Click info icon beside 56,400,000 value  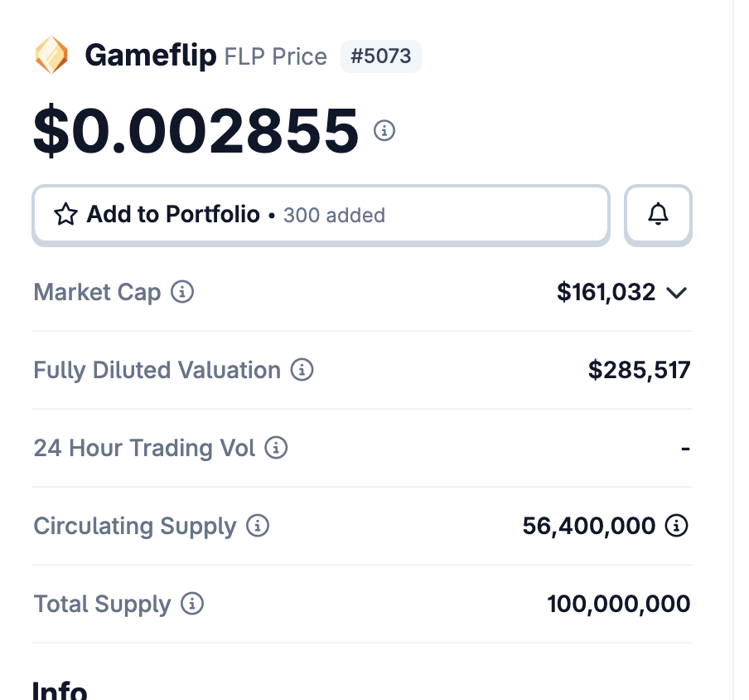(677, 526)
